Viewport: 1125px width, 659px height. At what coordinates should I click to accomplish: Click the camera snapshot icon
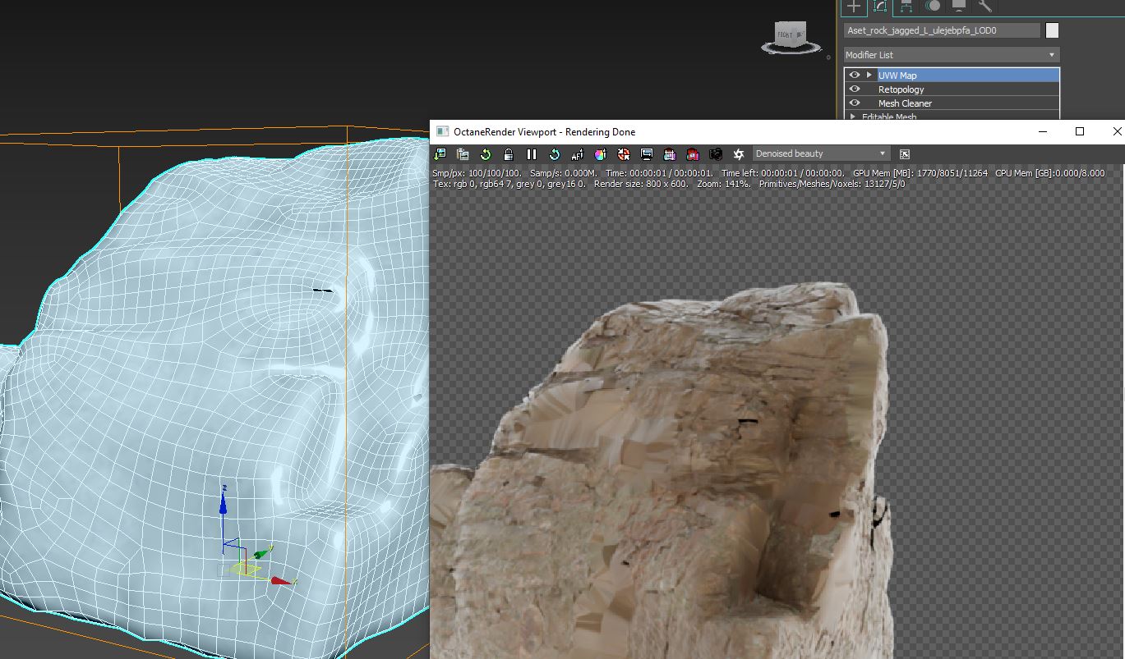tap(716, 154)
